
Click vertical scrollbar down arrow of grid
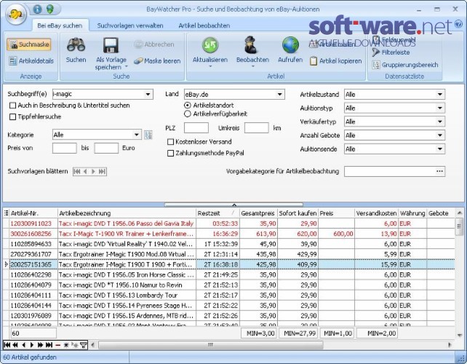pyautogui.click(x=460, y=336)
